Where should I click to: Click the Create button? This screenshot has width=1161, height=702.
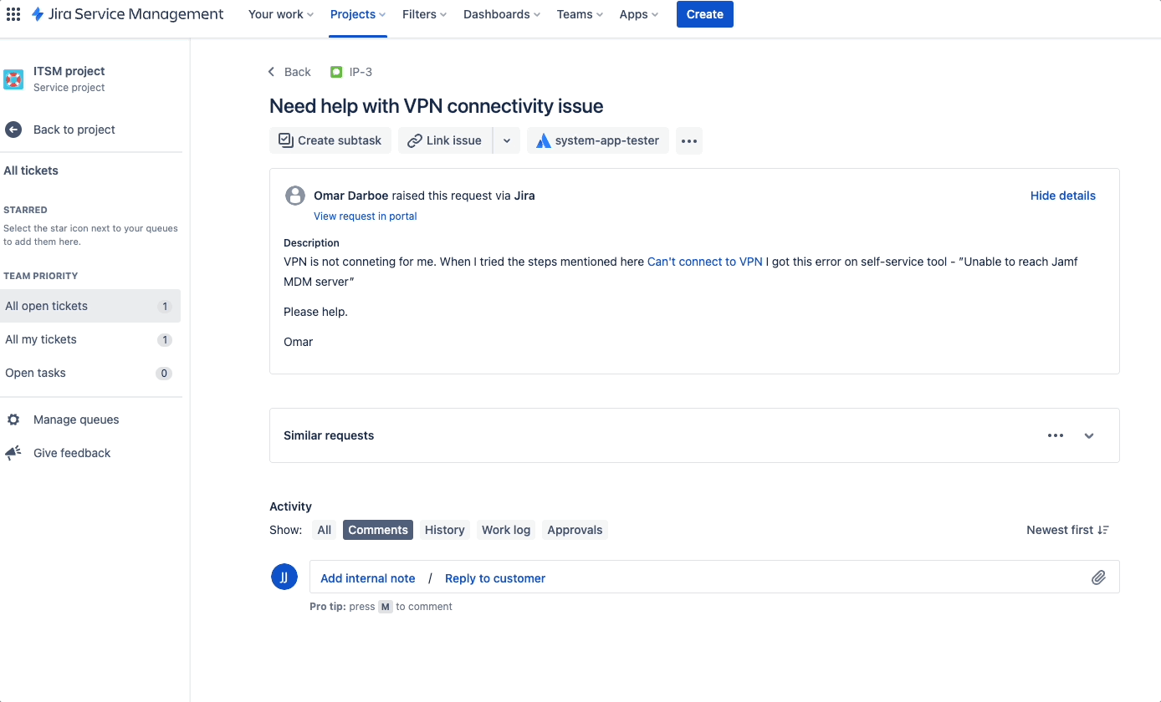click(x=704, y=14)
